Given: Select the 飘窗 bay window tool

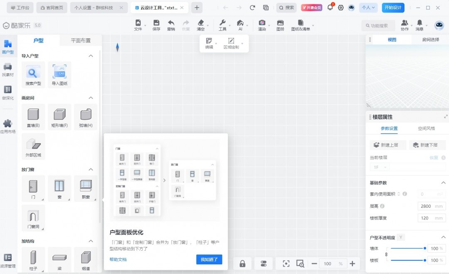Looking at the screenshot, I should (x=86, y=189).
